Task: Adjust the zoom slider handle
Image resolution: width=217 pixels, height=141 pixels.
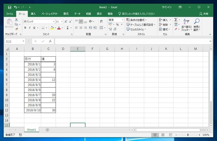Action: [188, 135]
